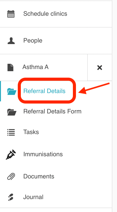This screenshot has width=117, height=212.
Task: Click the blue active indicator bar beside Referral Details
Action: tap(0, 91)
